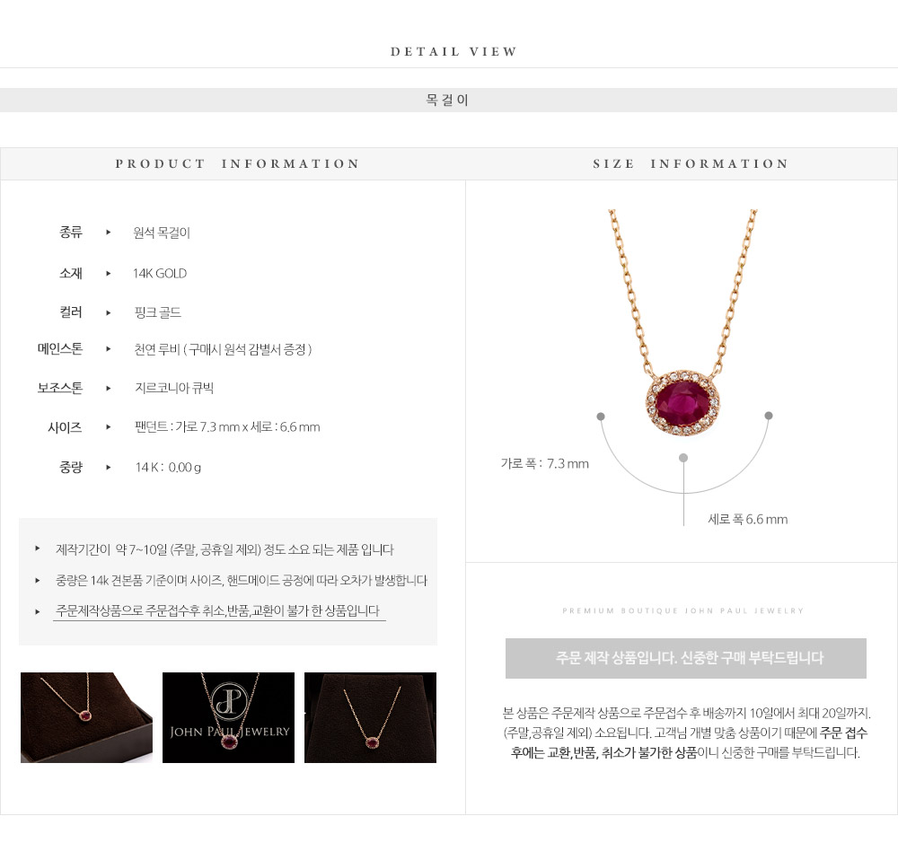Click the DETAIL VIEW heading

[x=453, y=51]
